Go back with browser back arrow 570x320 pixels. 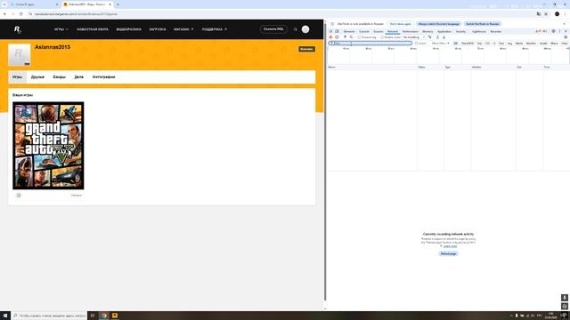pyautogui.click(x=4, y=14)
